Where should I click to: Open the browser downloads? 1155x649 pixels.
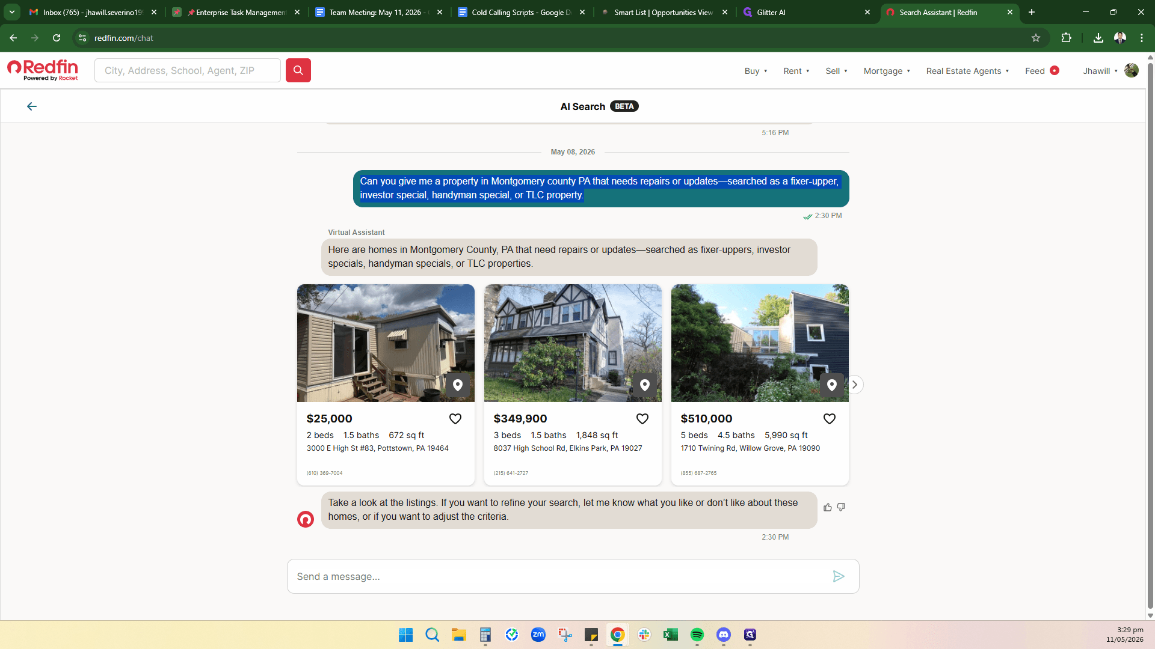(x=1098, y=38)
